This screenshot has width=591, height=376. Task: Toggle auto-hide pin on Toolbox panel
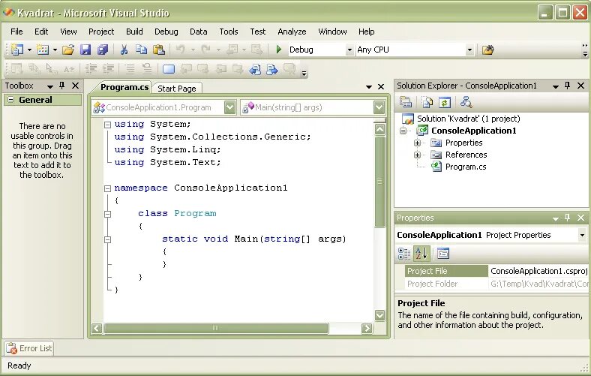click(x=62, y=86)
